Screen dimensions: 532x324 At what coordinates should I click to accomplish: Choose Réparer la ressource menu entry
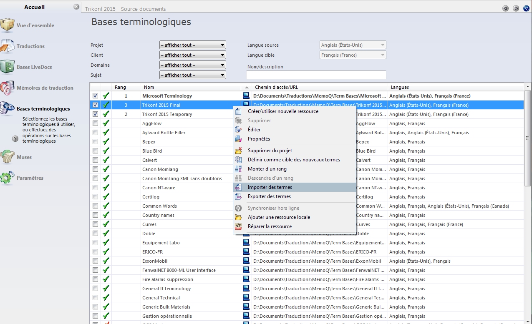(x=295, y=226)
